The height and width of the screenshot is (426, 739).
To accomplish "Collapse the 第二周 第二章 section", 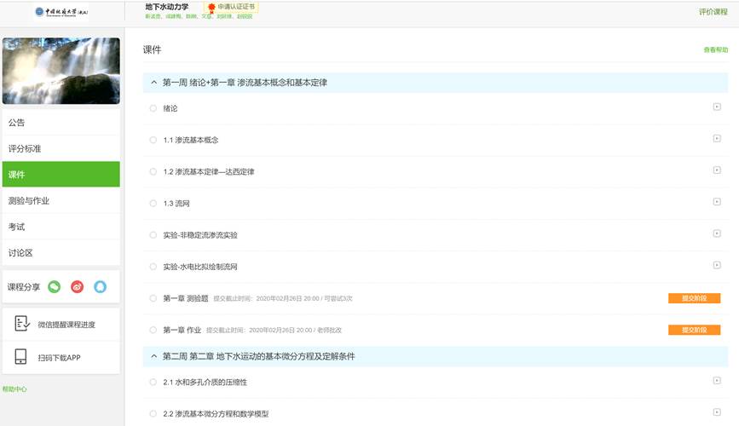I will click(x=153, y=355).
